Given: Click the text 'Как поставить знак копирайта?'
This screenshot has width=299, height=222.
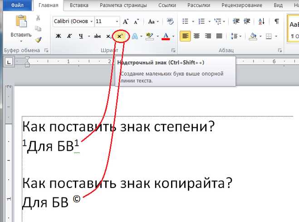Looking at the screenshot, I should click(x=127, y=183).
